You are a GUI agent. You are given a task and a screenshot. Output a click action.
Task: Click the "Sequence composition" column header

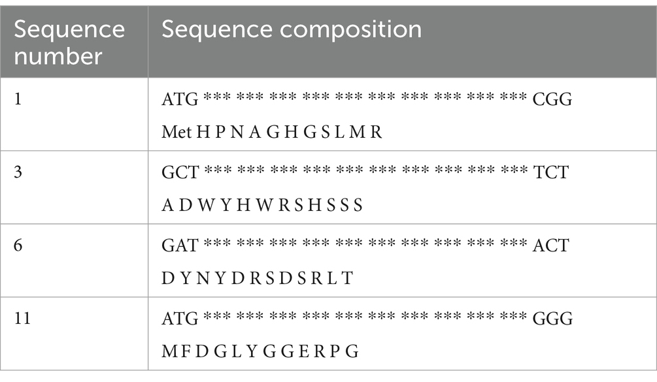coord(292,29)
